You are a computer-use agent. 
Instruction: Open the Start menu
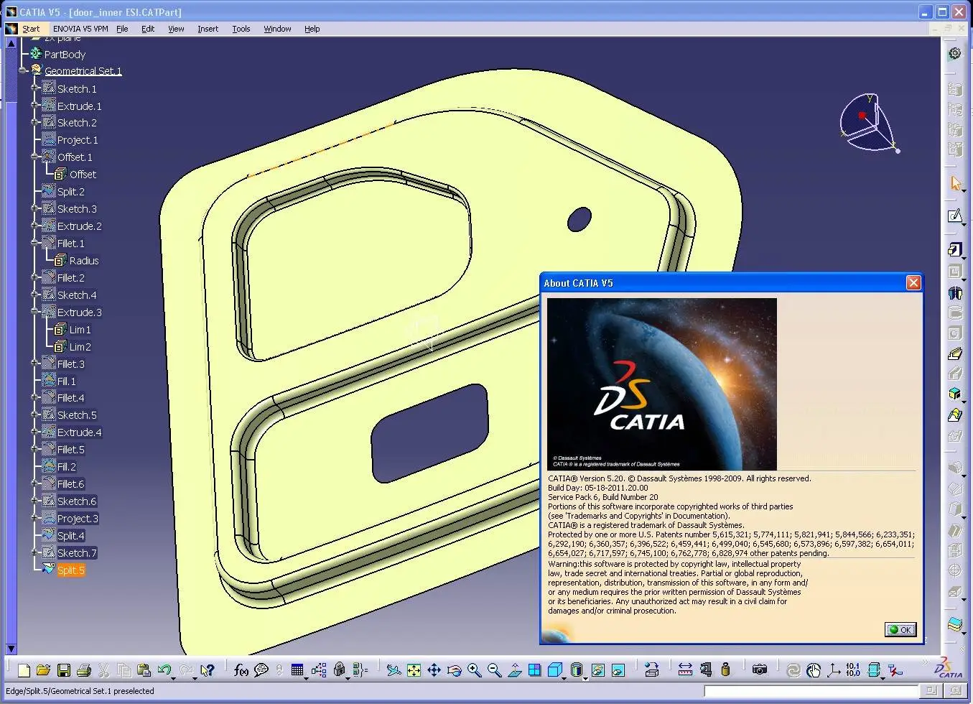pos(31,29)
